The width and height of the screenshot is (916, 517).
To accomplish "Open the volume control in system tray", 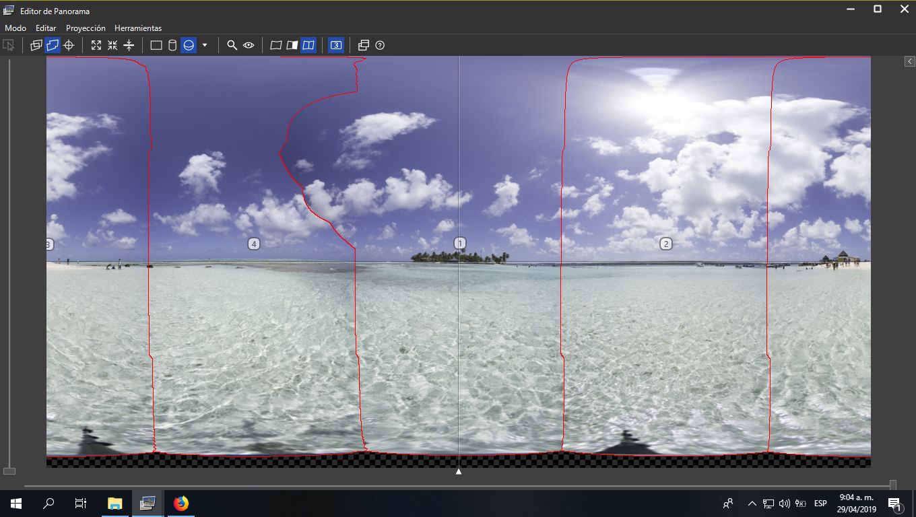I will tap(785, 504).
